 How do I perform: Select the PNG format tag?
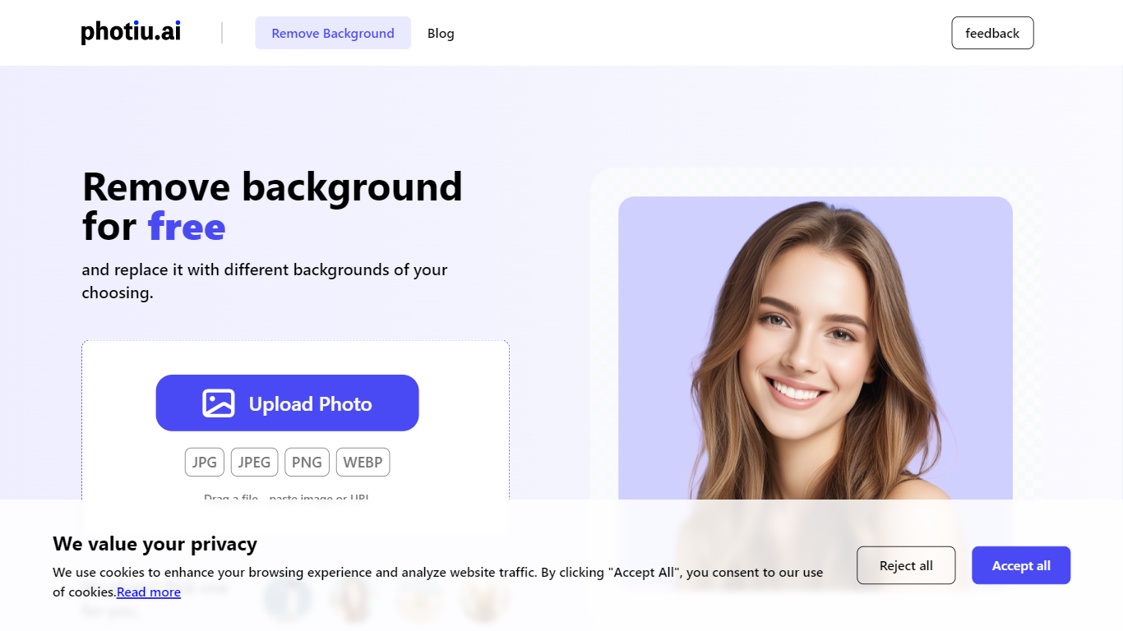point(307,463)
